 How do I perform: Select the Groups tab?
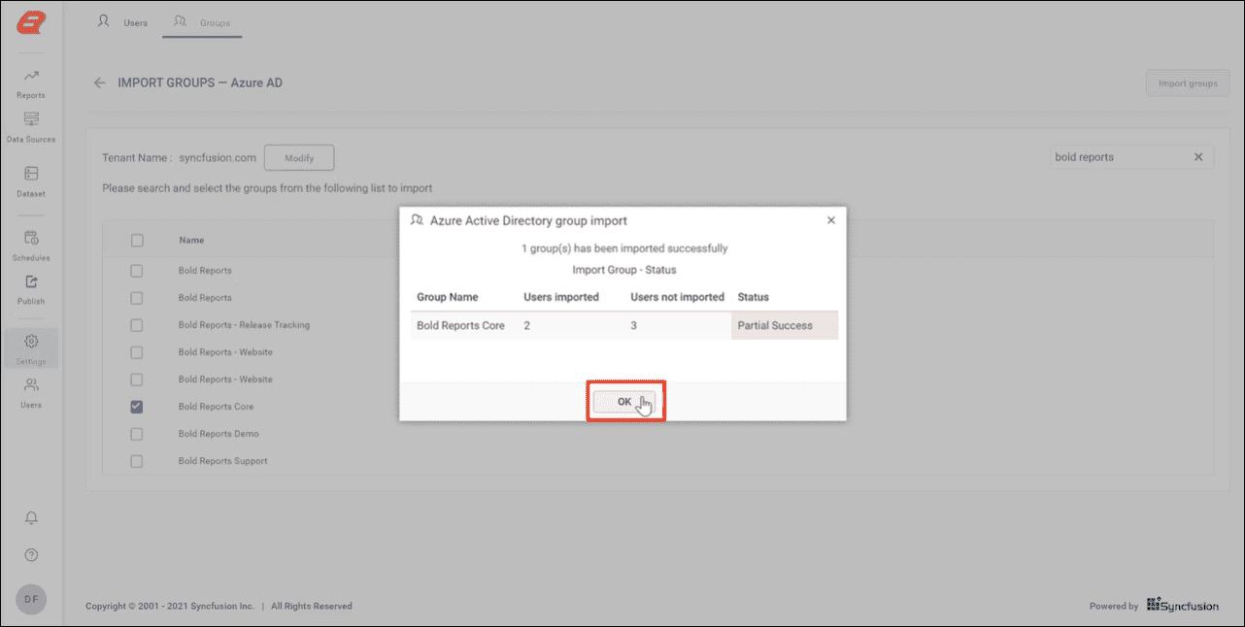(202, 21)
